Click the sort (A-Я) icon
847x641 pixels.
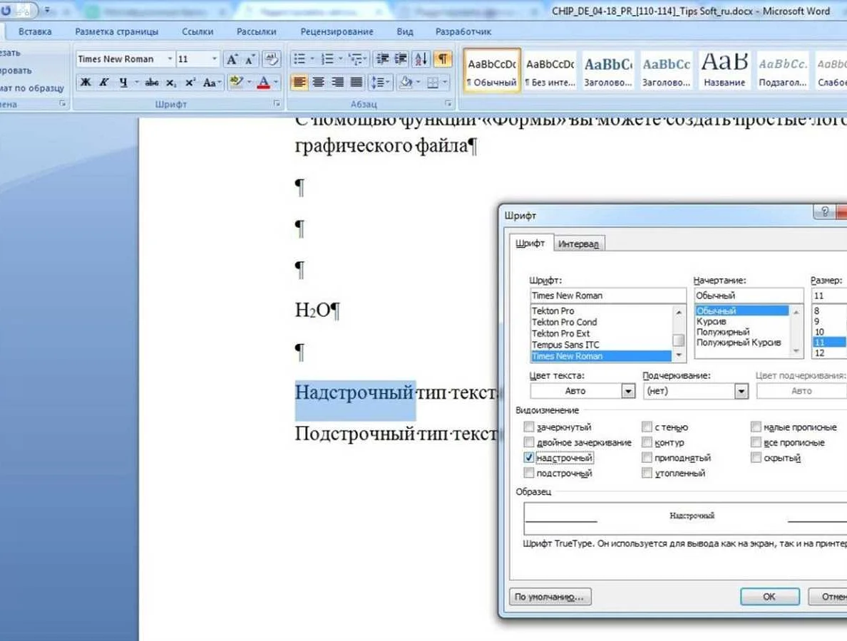coord(421,59)
